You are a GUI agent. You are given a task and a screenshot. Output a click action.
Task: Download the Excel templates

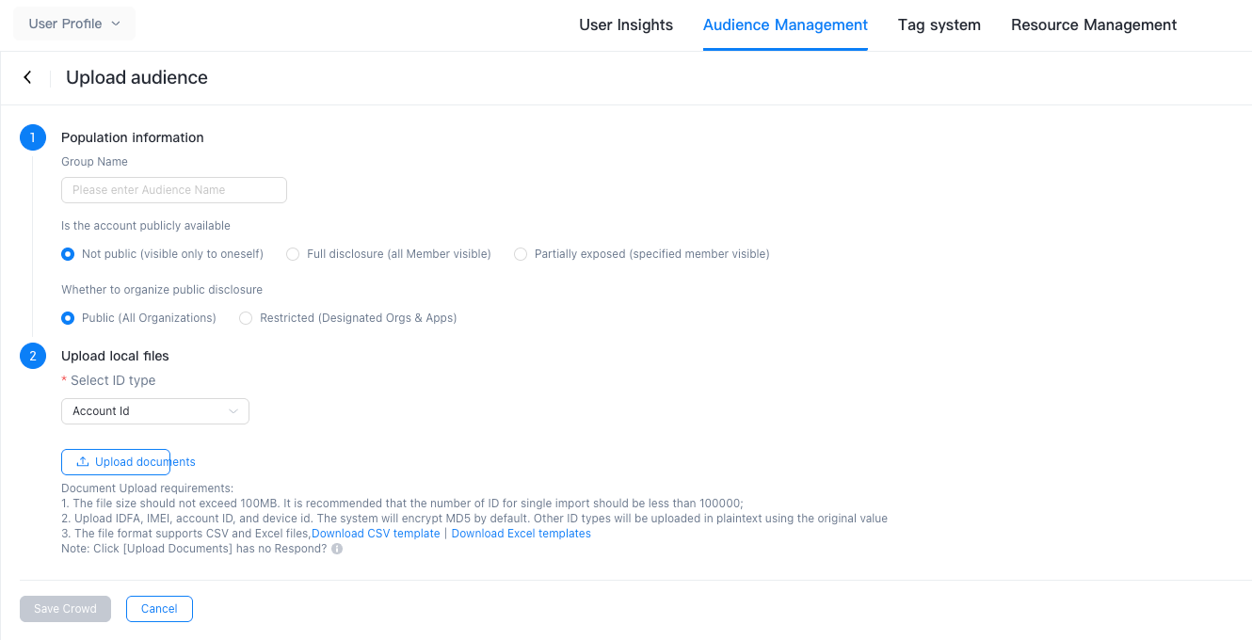tap(522, 534)
